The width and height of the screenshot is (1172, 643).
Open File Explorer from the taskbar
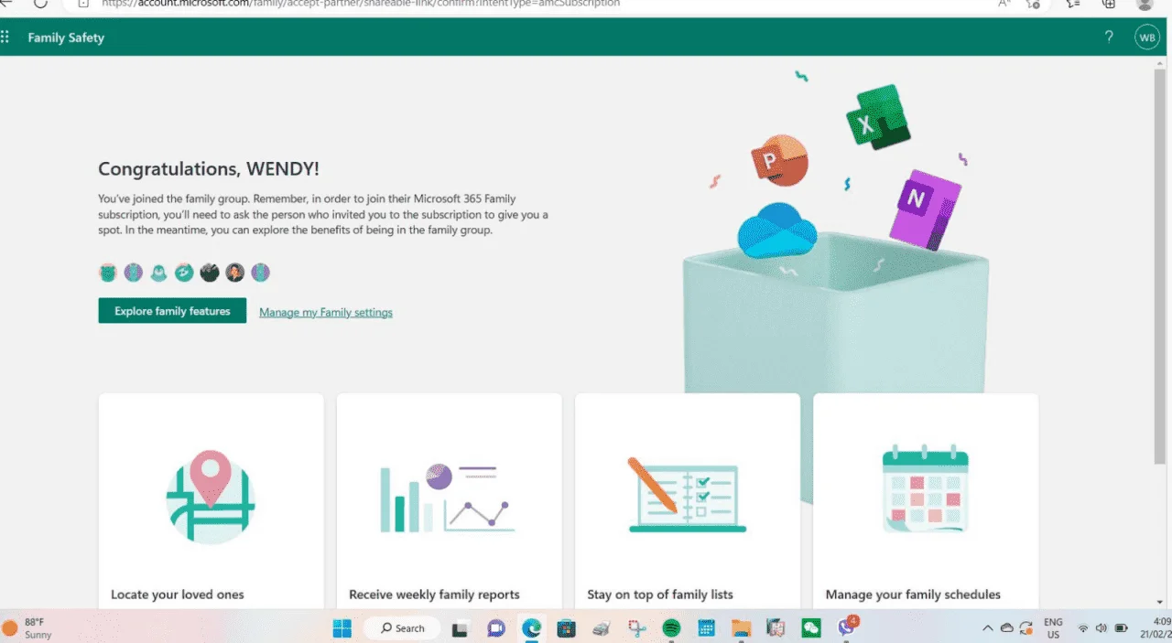point(741,628)
